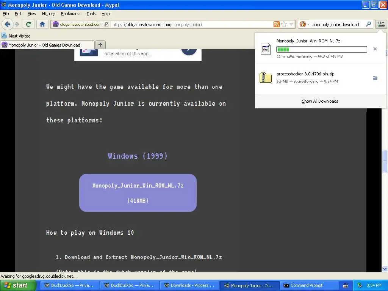This screenshot has height=291, width=388.
Task: Click the processhacker-3.0.4706-bin.zip download entry name
Action: pyautogui.click(x=305, y=74)
